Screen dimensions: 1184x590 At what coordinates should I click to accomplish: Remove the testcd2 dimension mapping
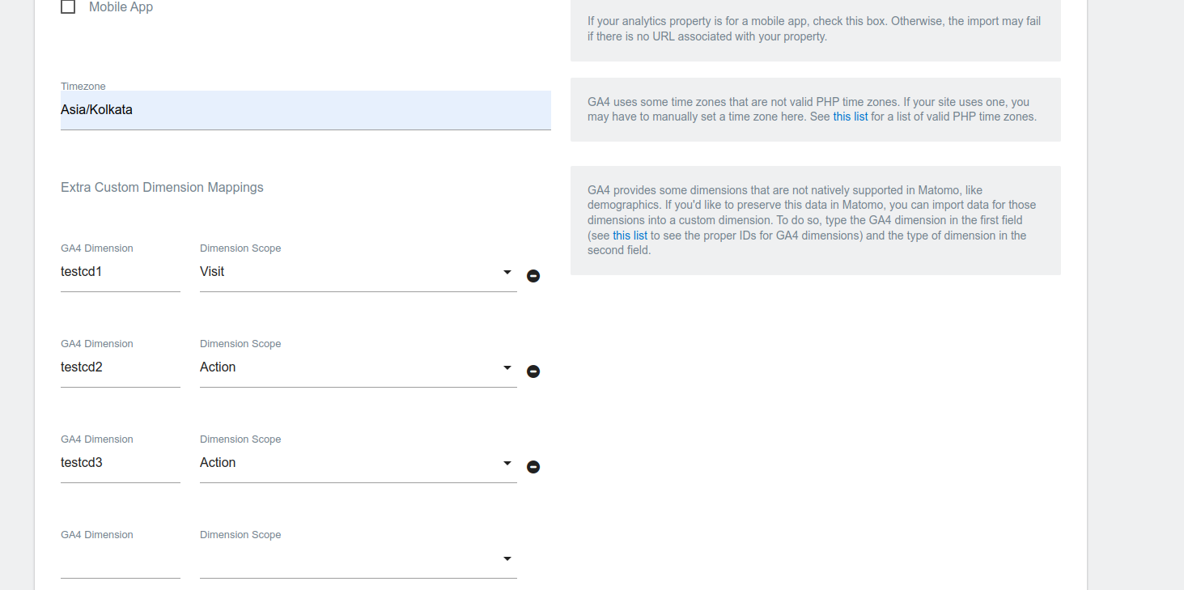pos(533,371)
